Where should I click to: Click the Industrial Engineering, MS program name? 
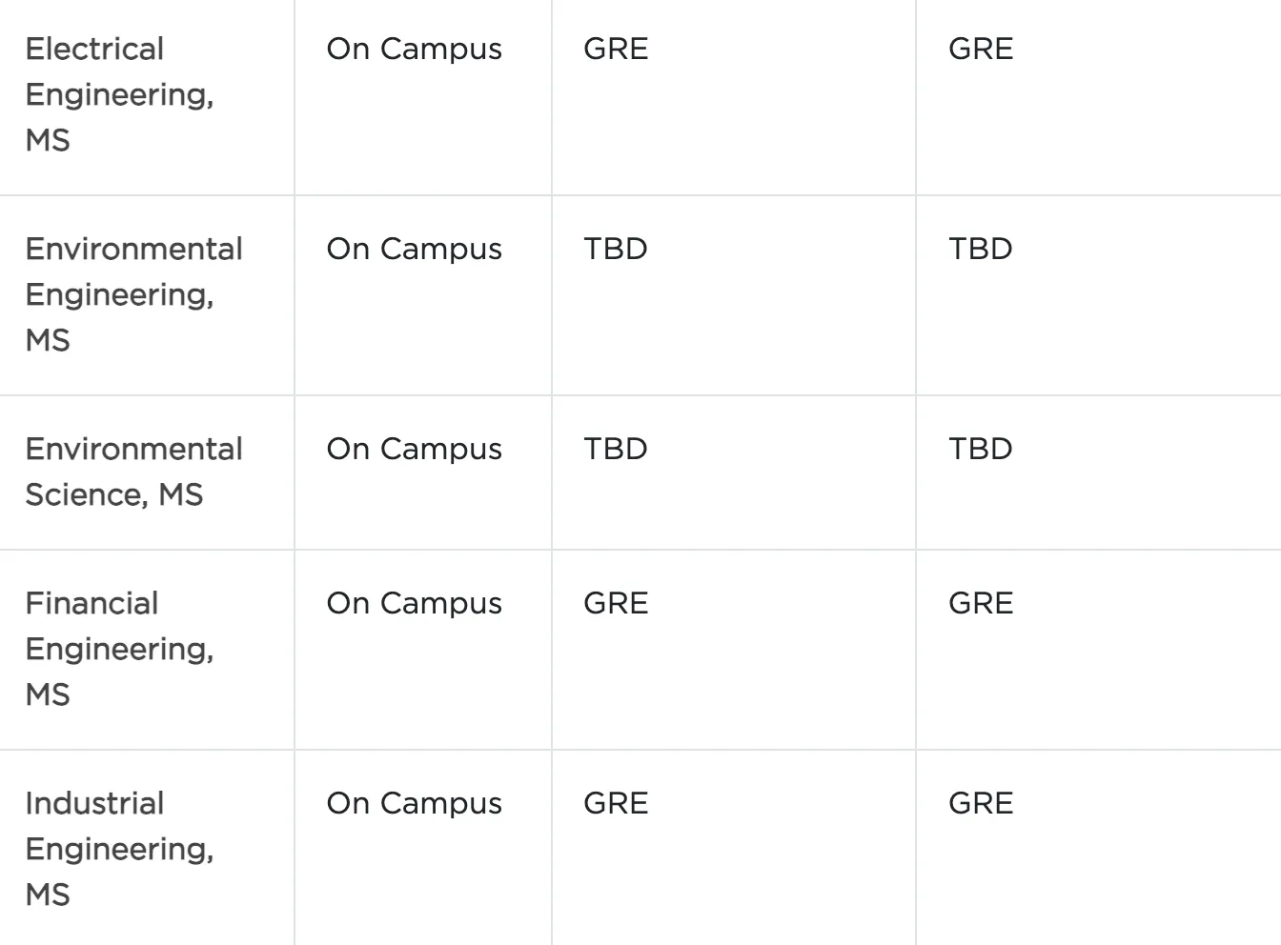pos(119,849)
